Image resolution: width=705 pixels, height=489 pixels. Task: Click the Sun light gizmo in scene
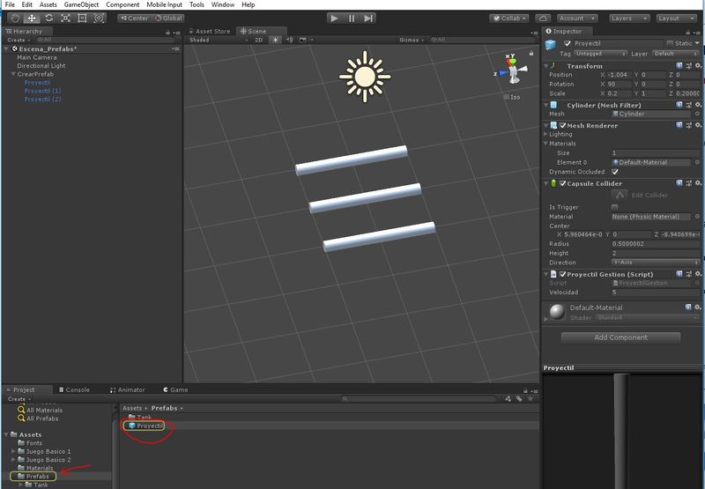click(x=365, y=77)
